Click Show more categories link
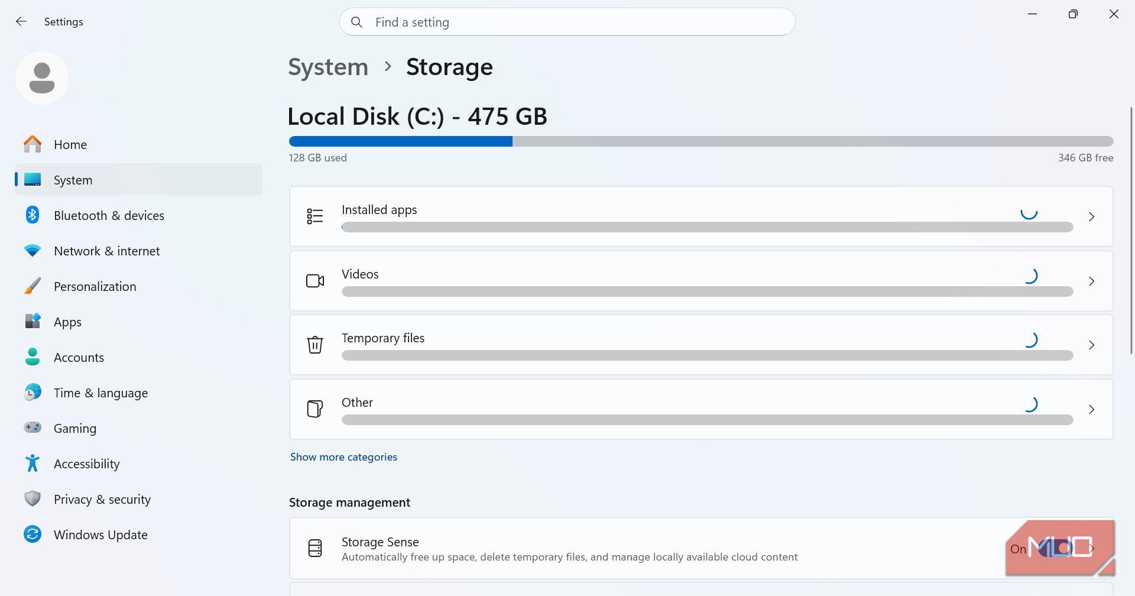1135x596 pixels. point(343,457)
